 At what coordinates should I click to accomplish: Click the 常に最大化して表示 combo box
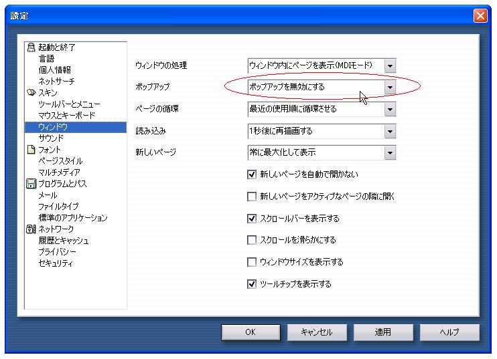322,153
